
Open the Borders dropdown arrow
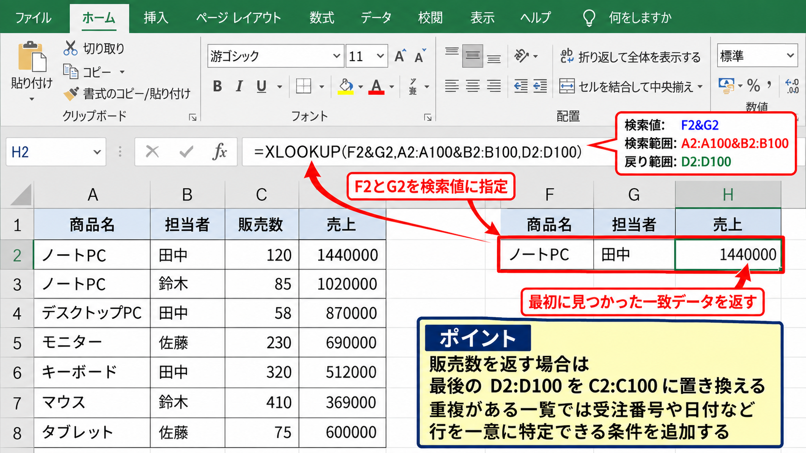tap(322, 87)
